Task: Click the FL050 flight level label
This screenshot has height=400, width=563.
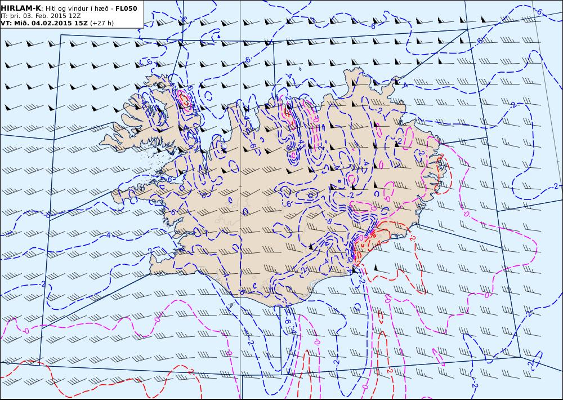Action: coord(126,8)
